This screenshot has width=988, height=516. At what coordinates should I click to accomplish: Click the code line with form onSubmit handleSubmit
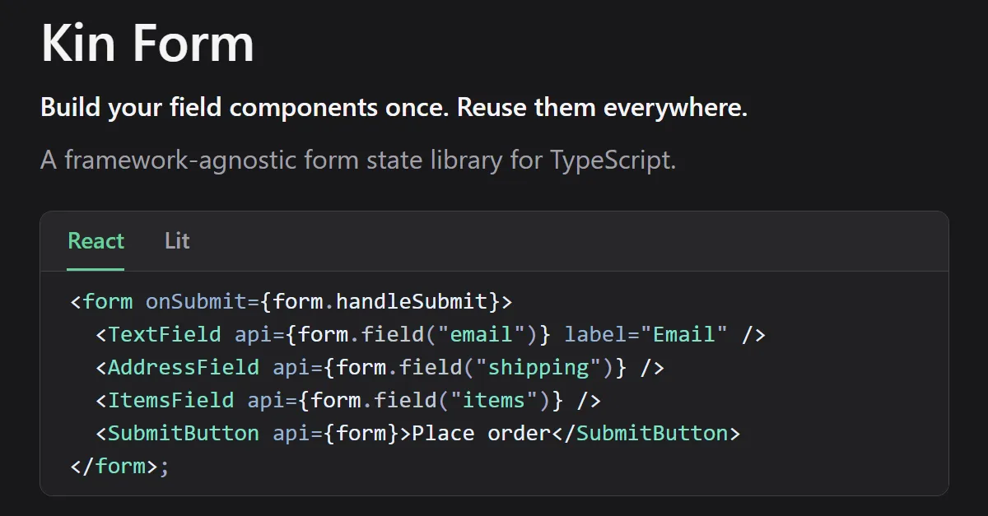[x=291, y=301]
